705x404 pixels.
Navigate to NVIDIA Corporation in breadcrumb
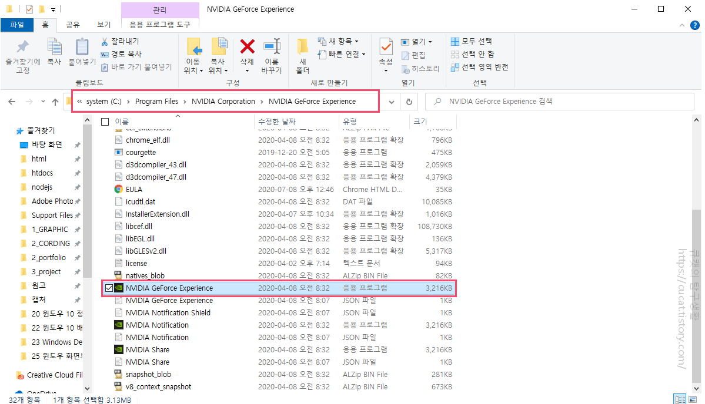[223, 102]
